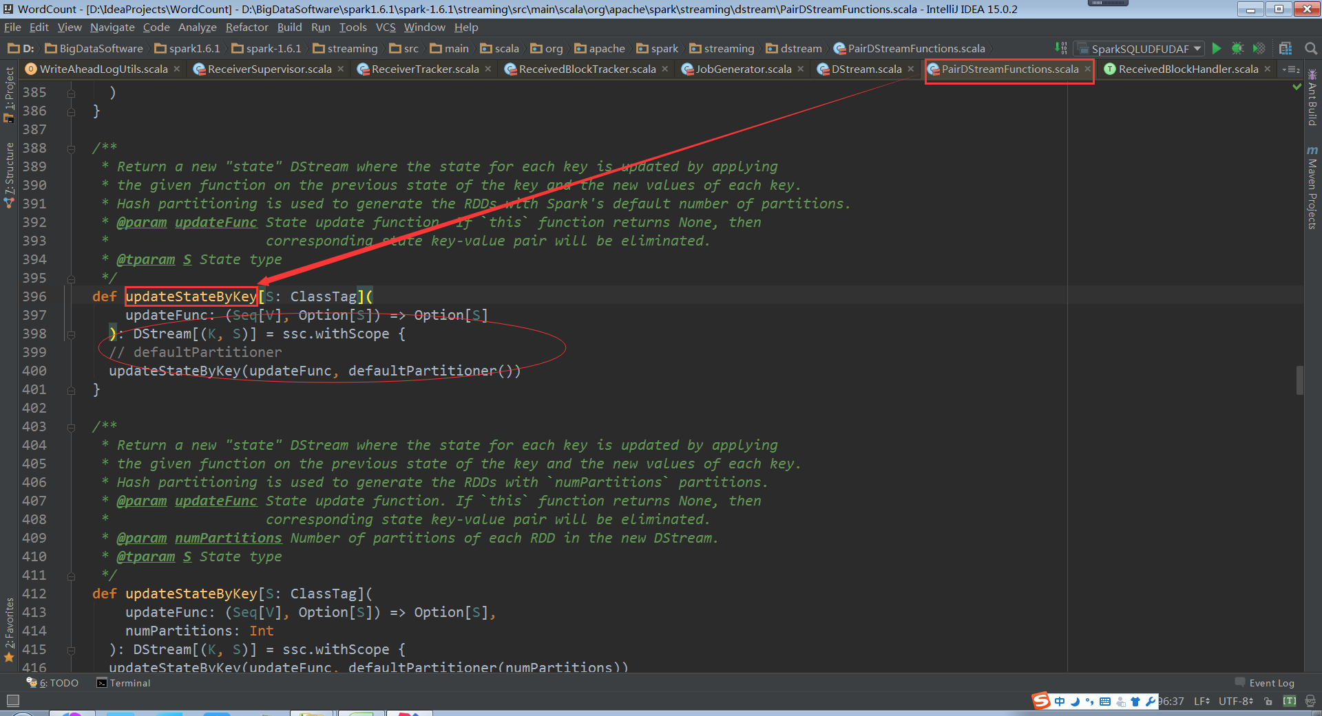
Task: Close the ReceivedBlockTracker.scala tab
Action: point(664,69)
